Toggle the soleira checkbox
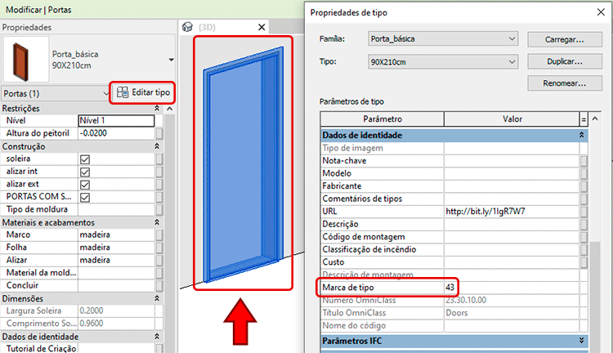Image resolution: width=613 pixels, height=353 pixels. (x=84, y=159)
